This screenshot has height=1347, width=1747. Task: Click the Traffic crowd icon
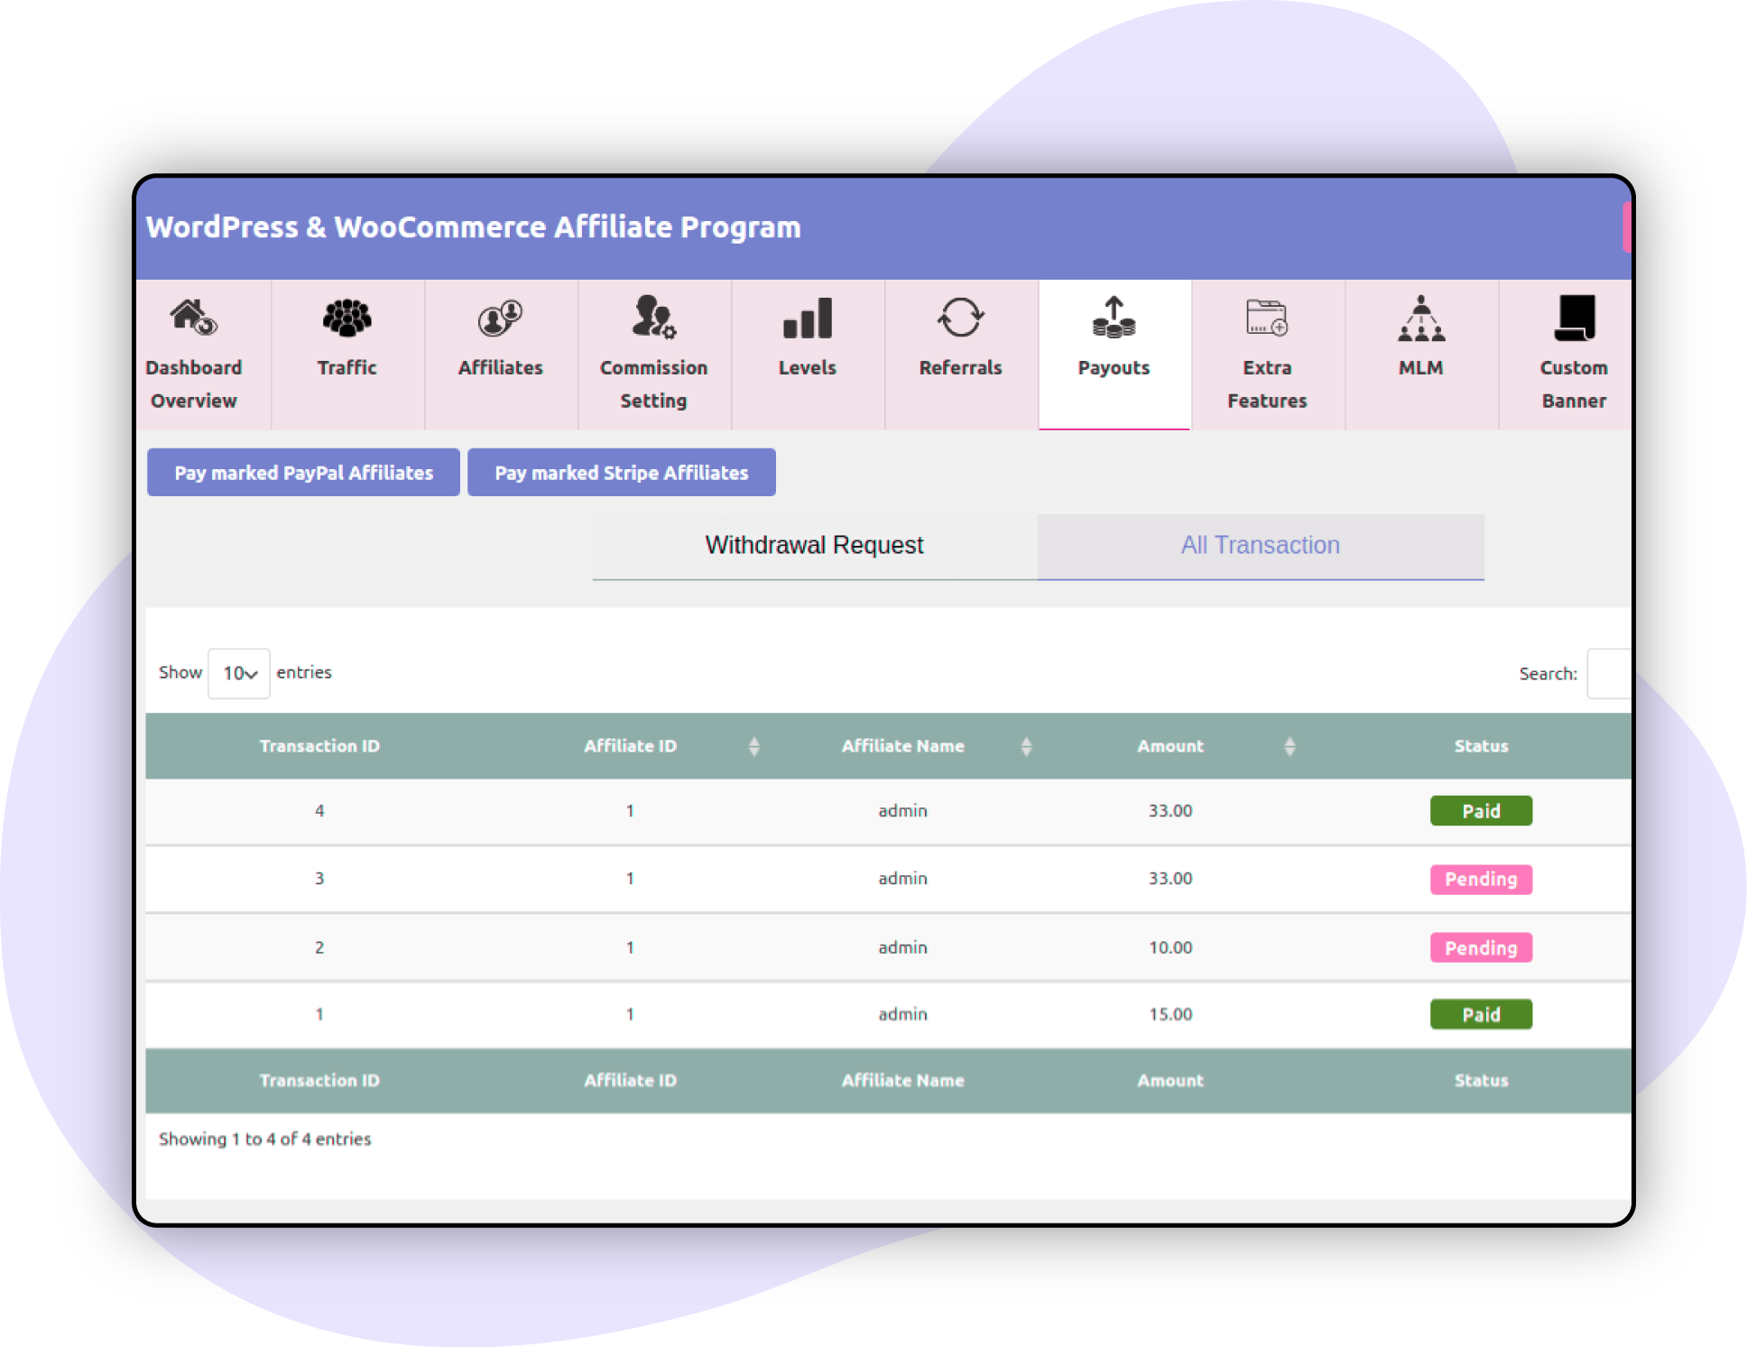(347, 318)
